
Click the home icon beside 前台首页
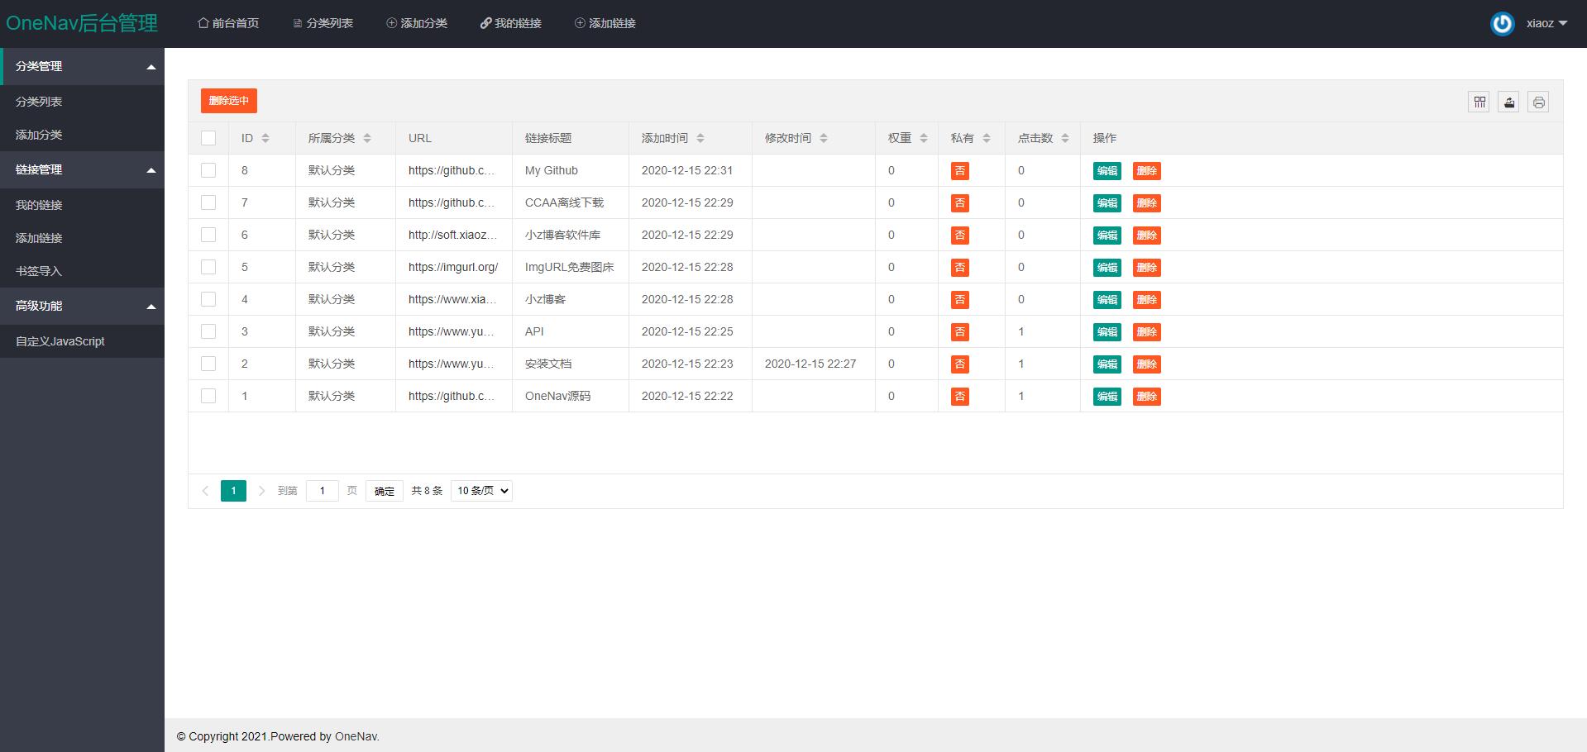pyautogui.click(x=202, y=22)
